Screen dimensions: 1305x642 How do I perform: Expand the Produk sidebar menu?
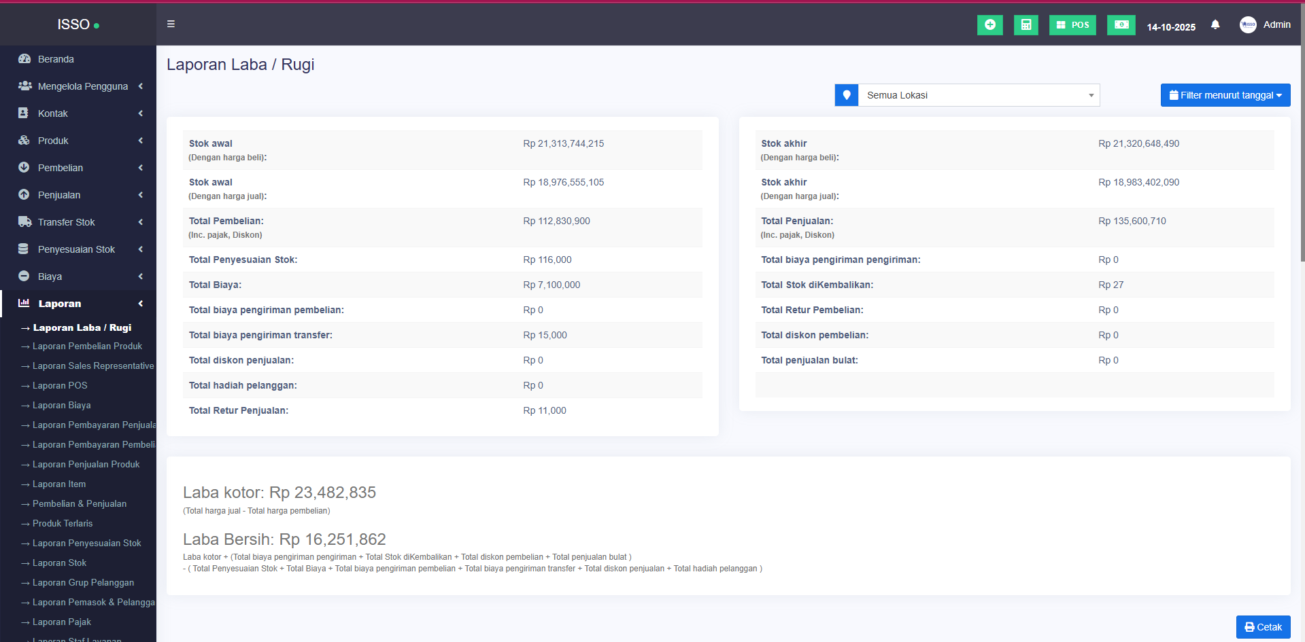click(x=53, y=141)
